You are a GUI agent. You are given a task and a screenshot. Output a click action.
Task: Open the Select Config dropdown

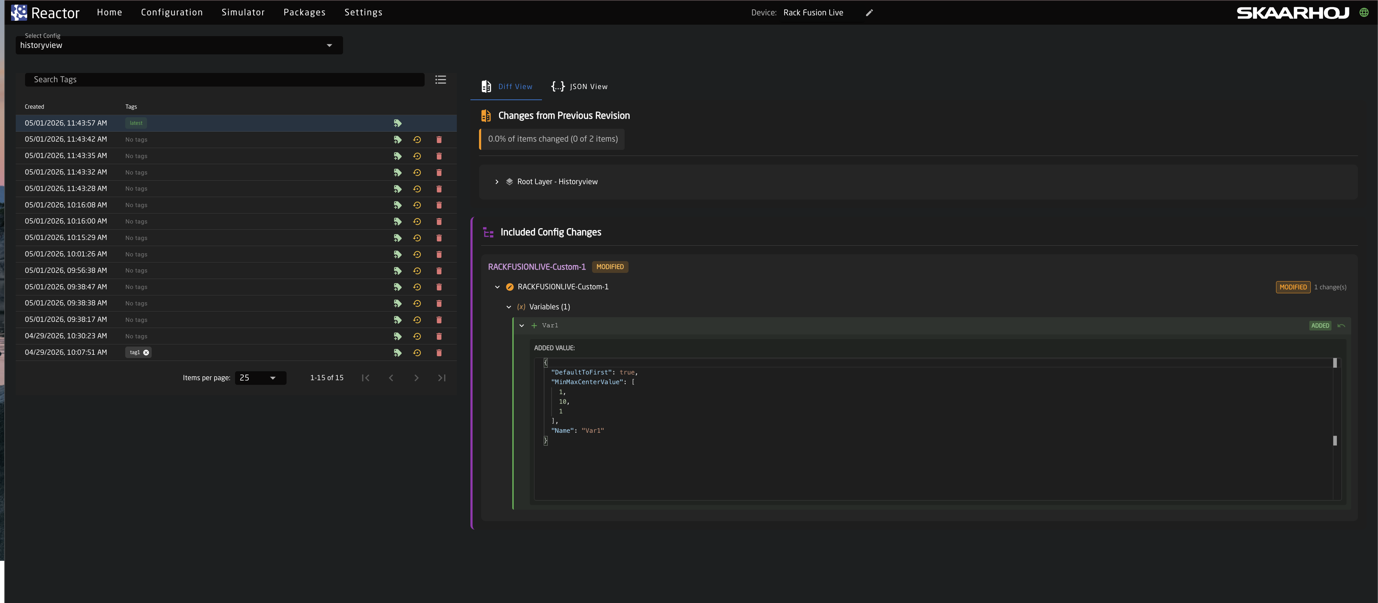pyautogui.click(x=179, y=45)
